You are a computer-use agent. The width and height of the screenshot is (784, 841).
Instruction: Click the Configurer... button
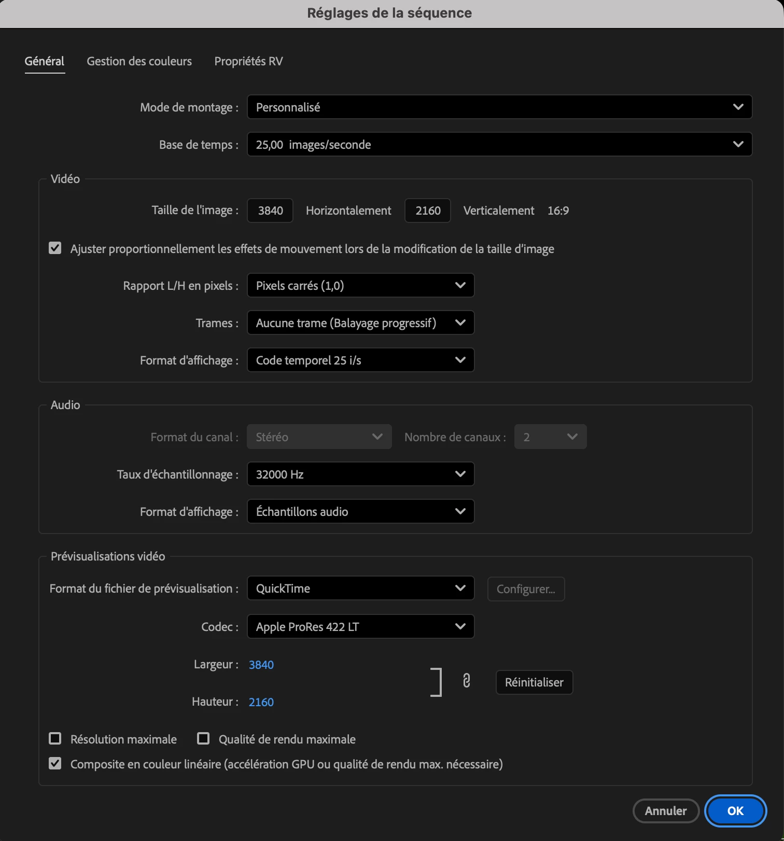[526, 589]
